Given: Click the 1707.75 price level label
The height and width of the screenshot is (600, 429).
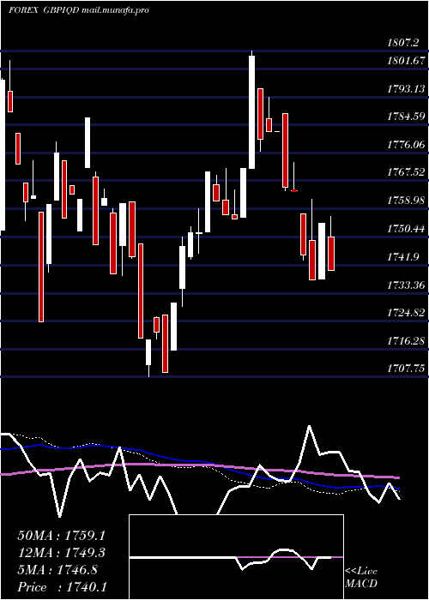Looking at the screenshot, I should point(406,369).
